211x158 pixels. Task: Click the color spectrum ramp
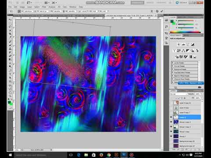(x=185, y=32)
